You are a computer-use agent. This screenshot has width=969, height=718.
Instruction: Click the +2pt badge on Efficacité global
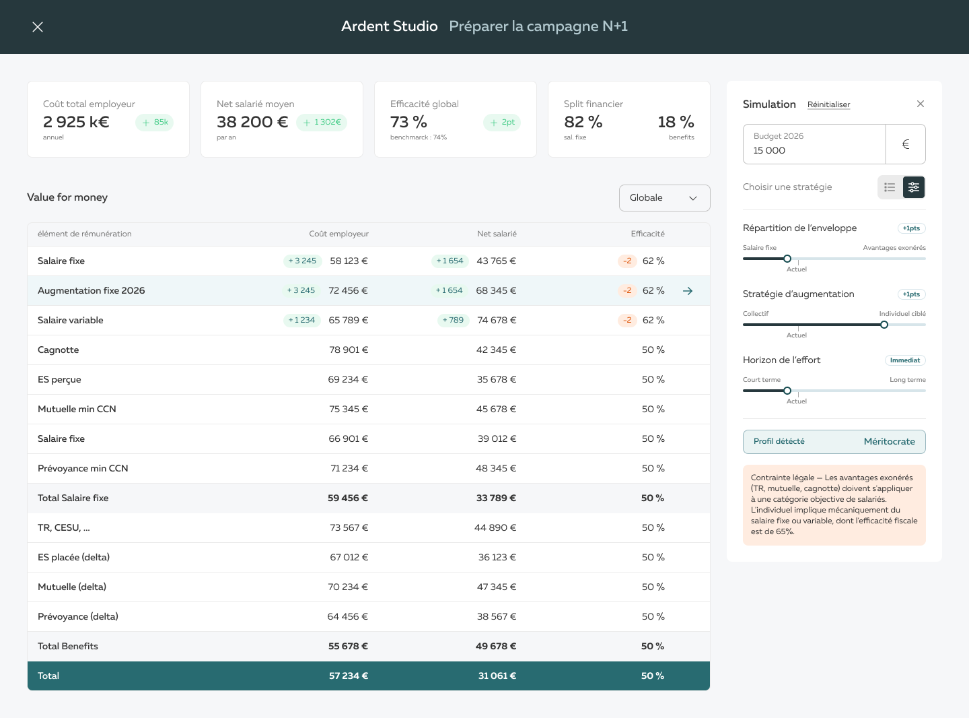[x=502, y=123]
